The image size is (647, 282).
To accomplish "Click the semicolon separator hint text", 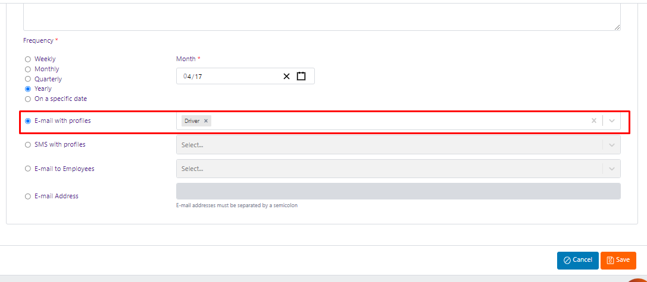I will pos(237,205).
